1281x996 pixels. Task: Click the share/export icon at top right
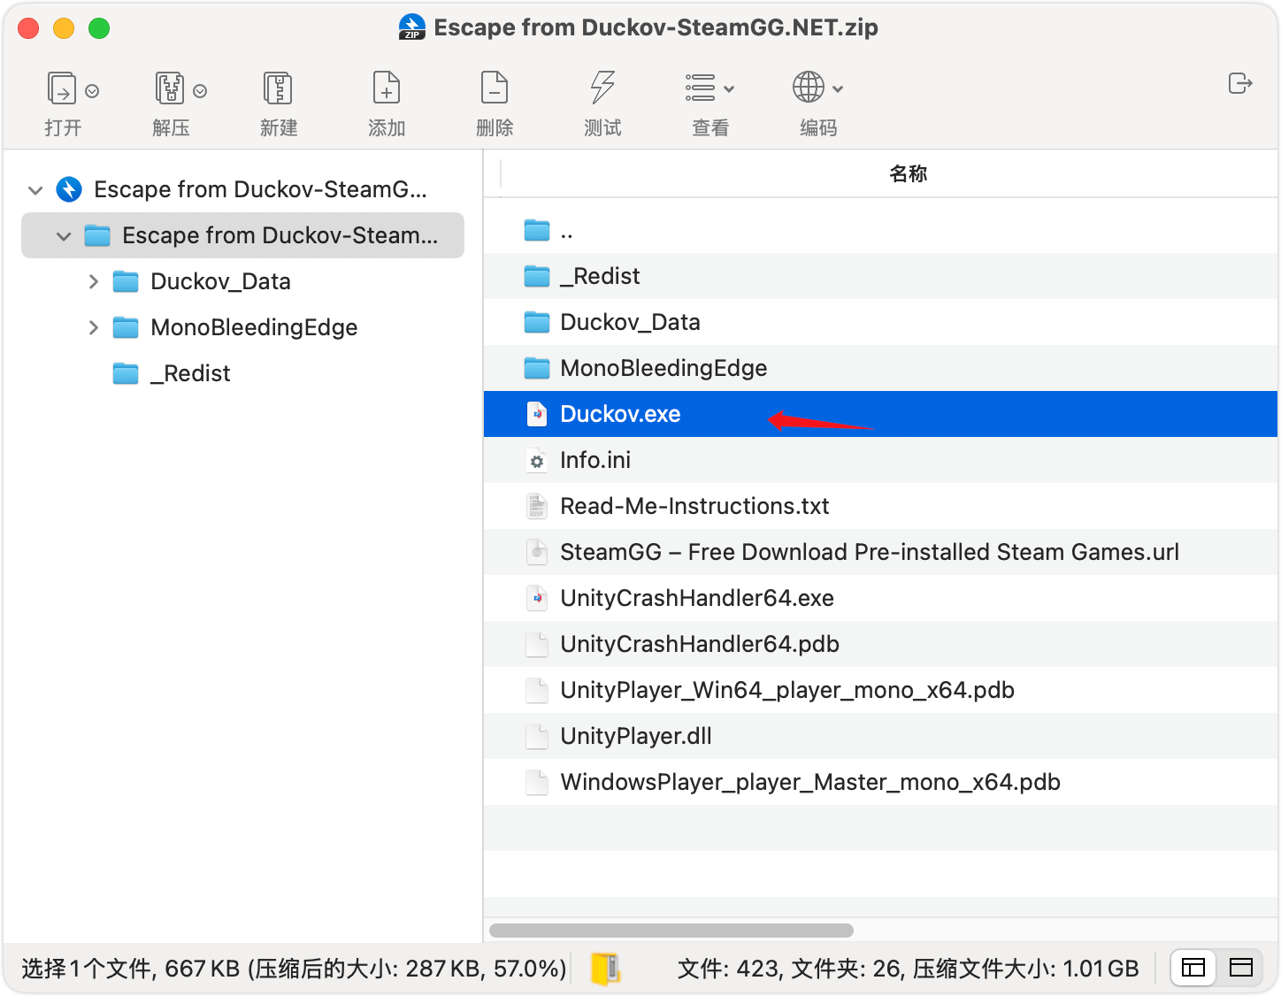(x=1240, y=84)
